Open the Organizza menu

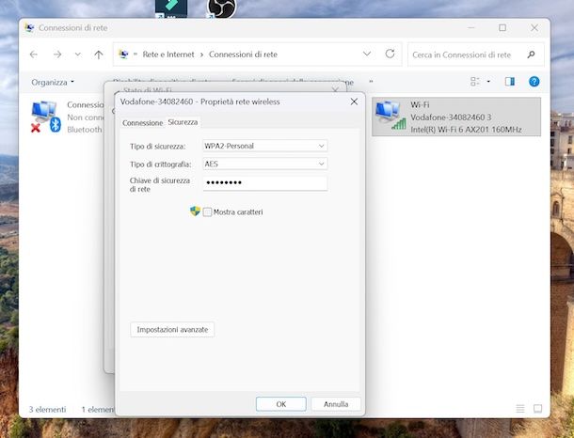(53, 83)
